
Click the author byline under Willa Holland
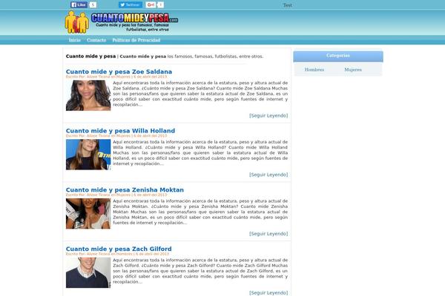click(116, 135)
